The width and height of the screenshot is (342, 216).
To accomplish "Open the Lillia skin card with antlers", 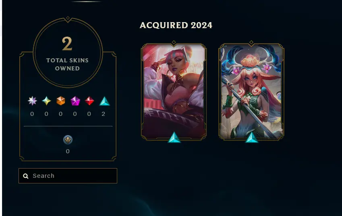I will (251, 91).
